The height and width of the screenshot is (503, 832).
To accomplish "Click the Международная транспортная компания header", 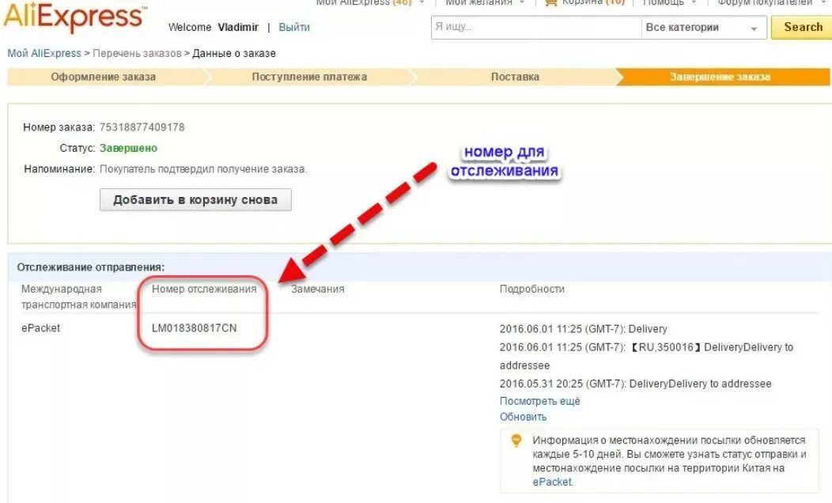I will click(78, 297).
